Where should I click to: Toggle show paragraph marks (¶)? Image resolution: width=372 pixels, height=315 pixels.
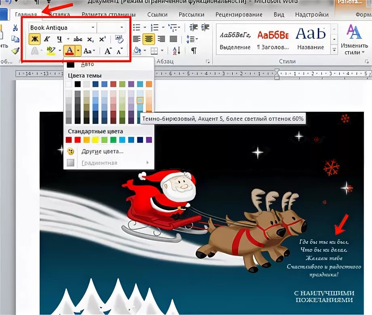click(x=194, y=51)
